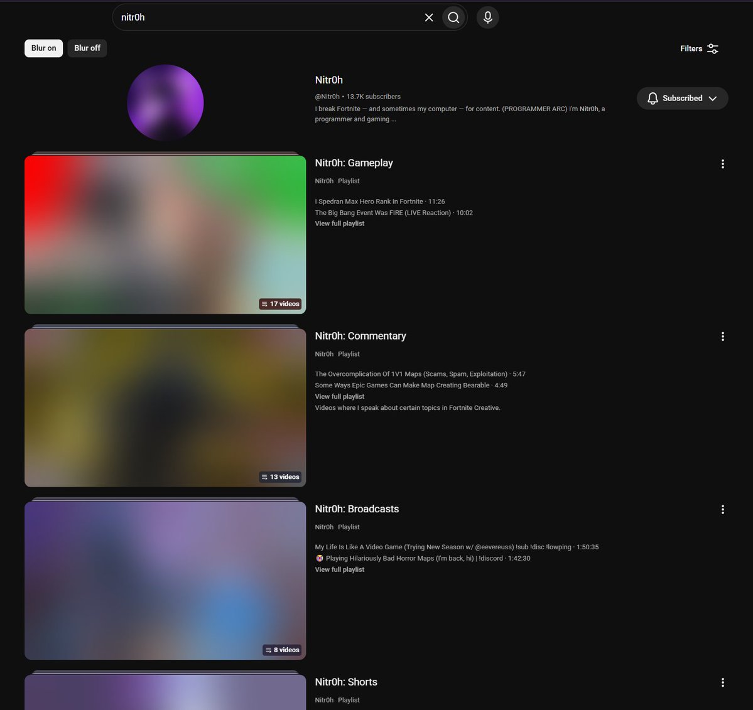753x710 pixels.
Task: View full playlist under Commentary
Action: click(x=340, y=397)
